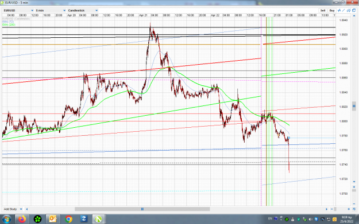Open Outlook from the taskbar
359x224 pixels.
tap(53, 219)
